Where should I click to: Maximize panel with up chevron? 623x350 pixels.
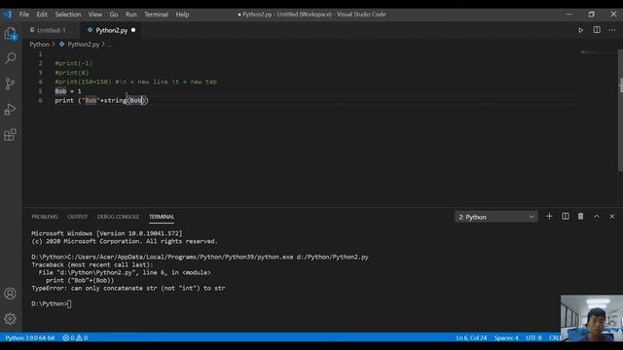[x=597, y=216]
